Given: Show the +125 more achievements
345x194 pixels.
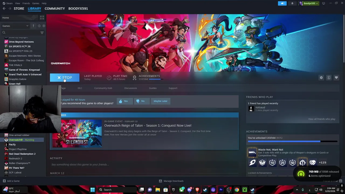Looking at the screenshot, I should [x=322, y=162].
